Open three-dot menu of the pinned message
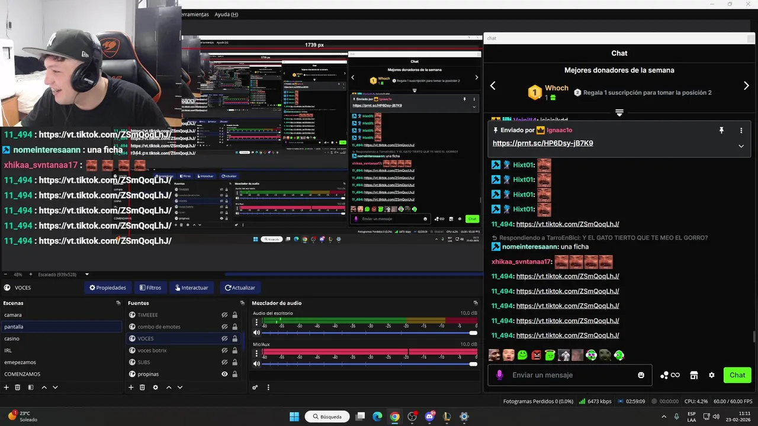This screenshot has height=426, width=758. 741,130
